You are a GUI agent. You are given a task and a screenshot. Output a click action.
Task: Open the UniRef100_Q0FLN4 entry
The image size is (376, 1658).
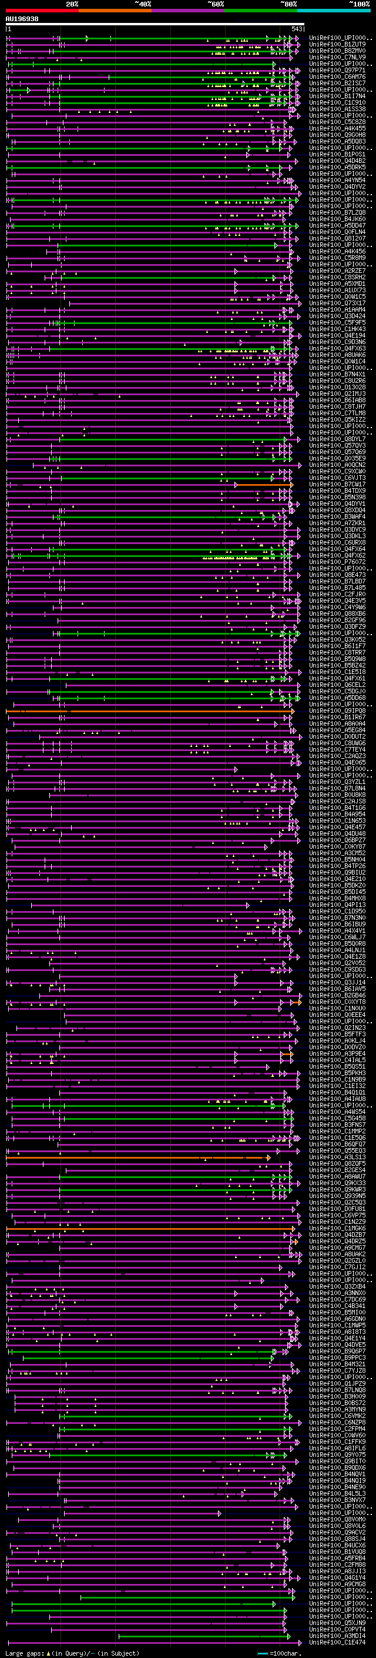point(337,232)
